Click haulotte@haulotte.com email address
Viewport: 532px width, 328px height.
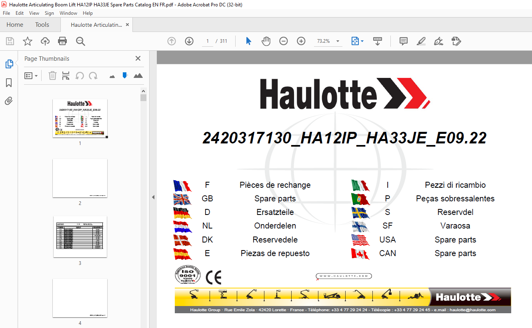coord(472,310)
